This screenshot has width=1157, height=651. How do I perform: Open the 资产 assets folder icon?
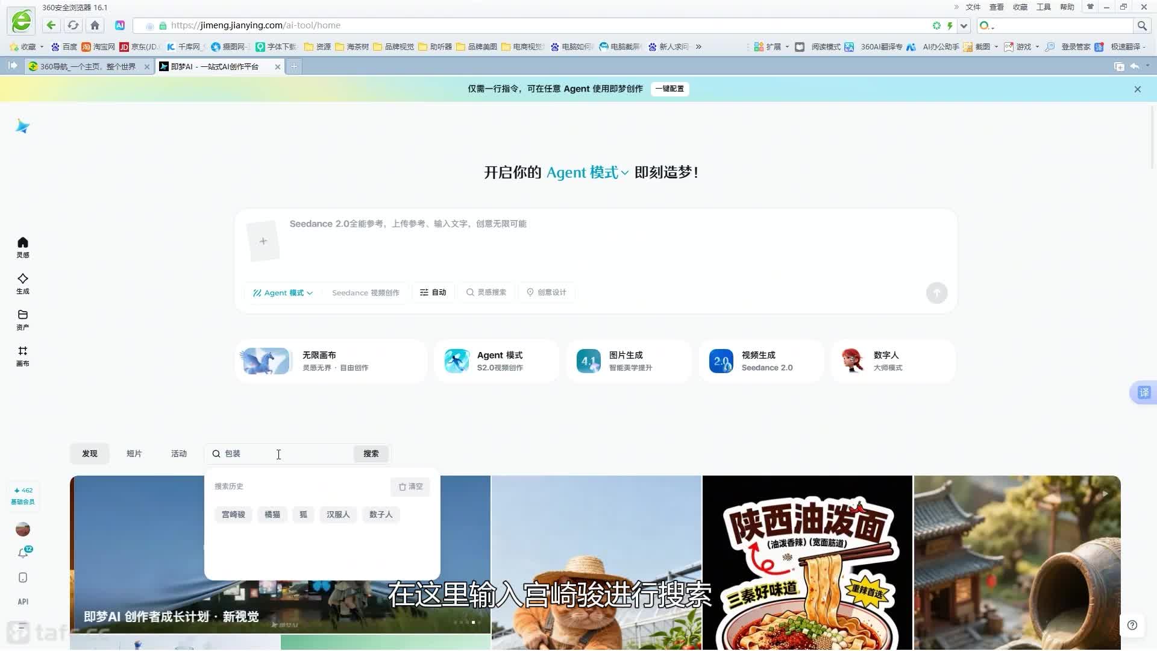coord(23,319)
